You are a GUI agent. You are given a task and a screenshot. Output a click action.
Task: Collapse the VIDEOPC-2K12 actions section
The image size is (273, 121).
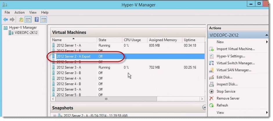[x=267, y=35]
